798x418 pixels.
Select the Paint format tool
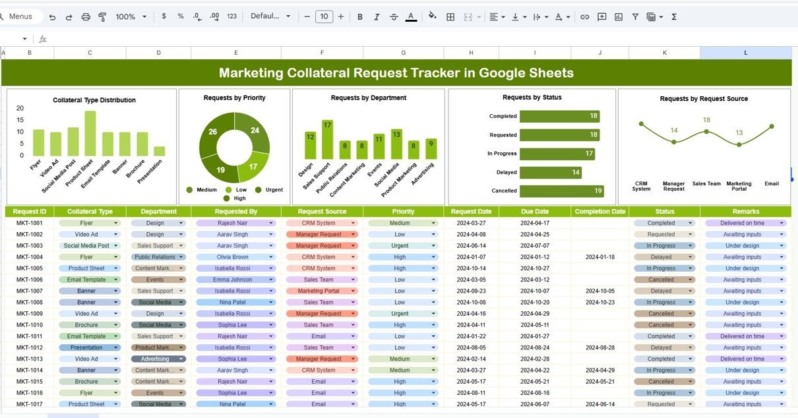point(102,17)
